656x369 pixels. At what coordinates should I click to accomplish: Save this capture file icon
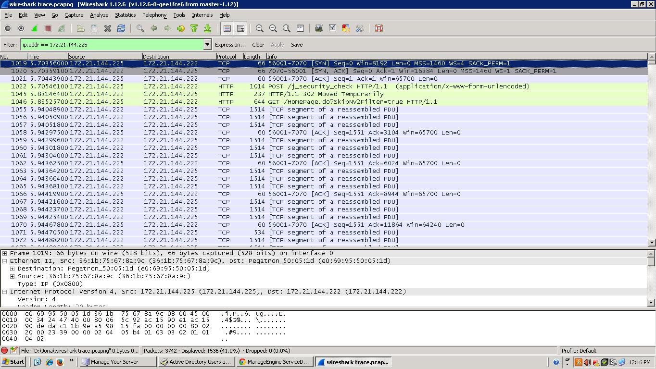click(x=94, y=28)
